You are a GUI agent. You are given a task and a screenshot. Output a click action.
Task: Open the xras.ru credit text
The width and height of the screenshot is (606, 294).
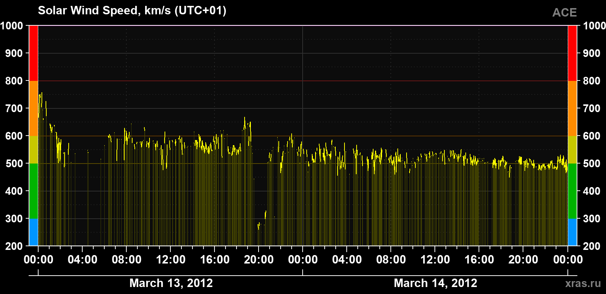[x=583, y=283]
